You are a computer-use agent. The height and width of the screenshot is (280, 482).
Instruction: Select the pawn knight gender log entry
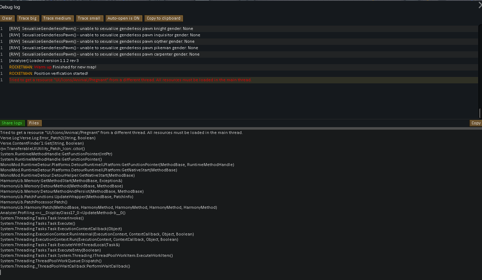tap(239, 28)
